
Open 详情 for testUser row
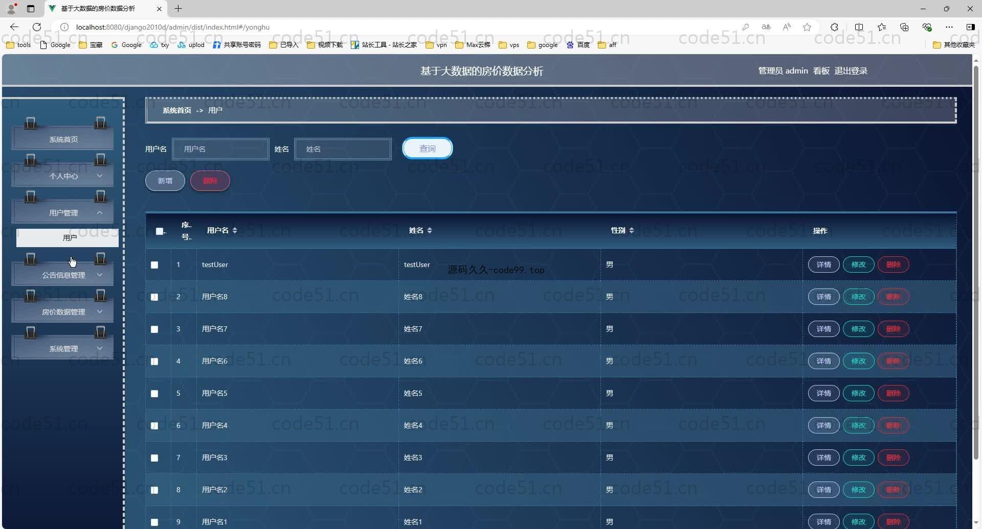tap(823, 264)
